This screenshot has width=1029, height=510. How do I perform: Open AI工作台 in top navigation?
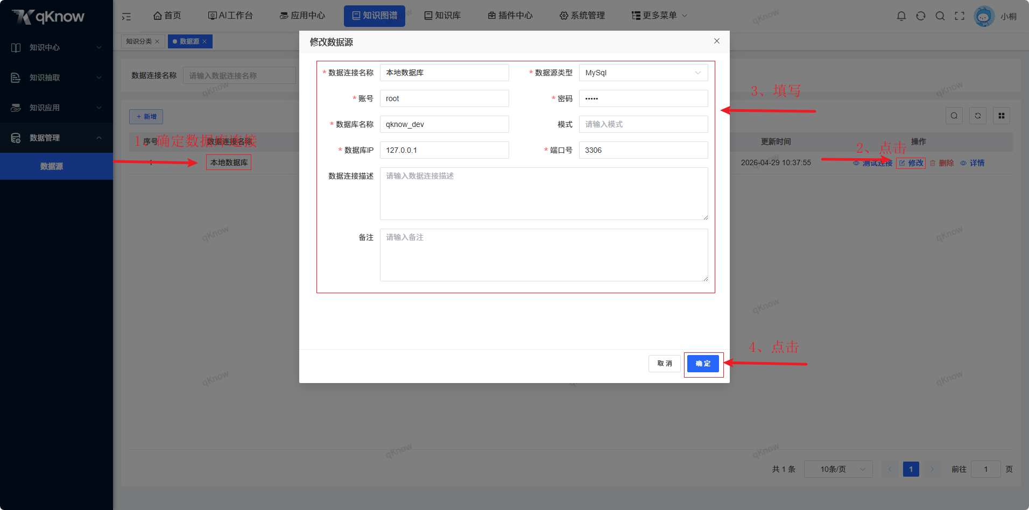[x=230, y=16]
